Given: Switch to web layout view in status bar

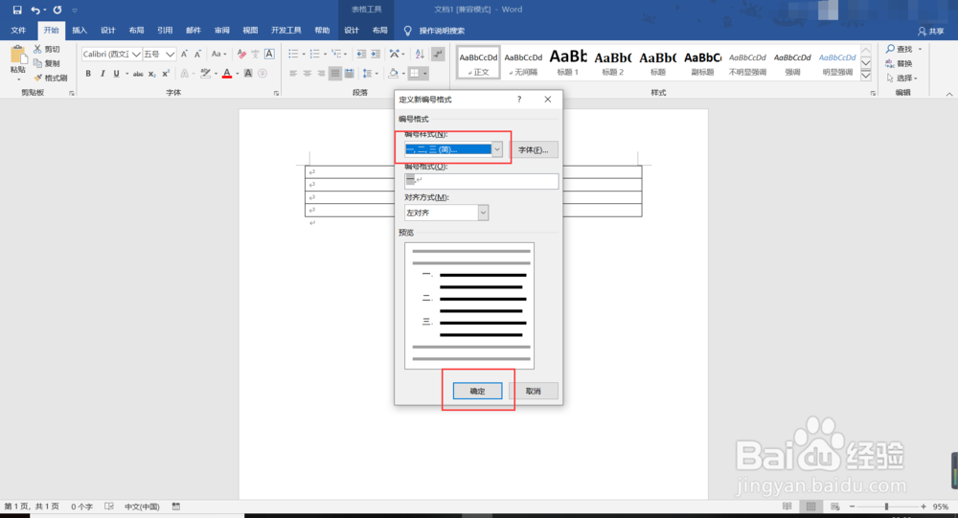Looking at the screenshot, I should [834, 507].
